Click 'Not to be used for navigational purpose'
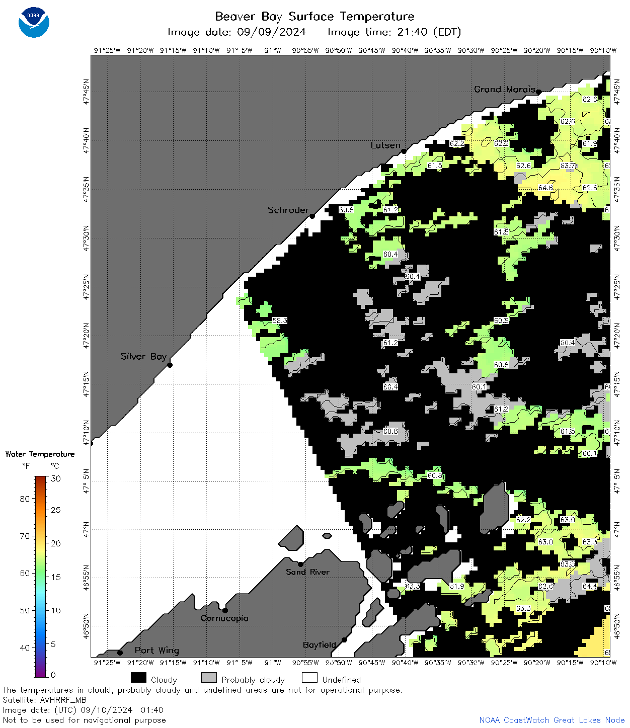 tap(84, 720)
